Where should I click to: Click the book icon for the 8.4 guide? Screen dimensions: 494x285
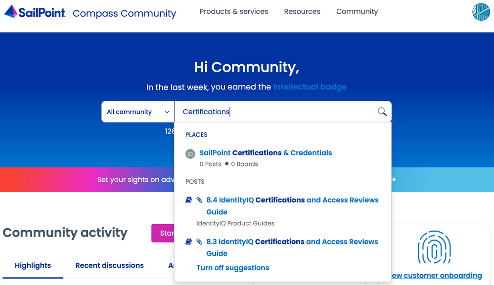tap(188, 200)
